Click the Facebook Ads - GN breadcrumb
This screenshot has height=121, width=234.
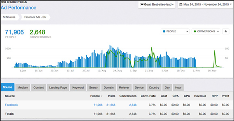[35, 17]
